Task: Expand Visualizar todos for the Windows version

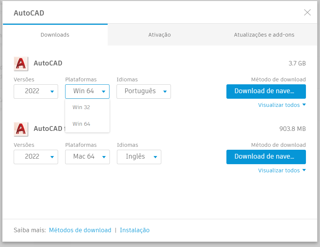Action: pos(282,105)
